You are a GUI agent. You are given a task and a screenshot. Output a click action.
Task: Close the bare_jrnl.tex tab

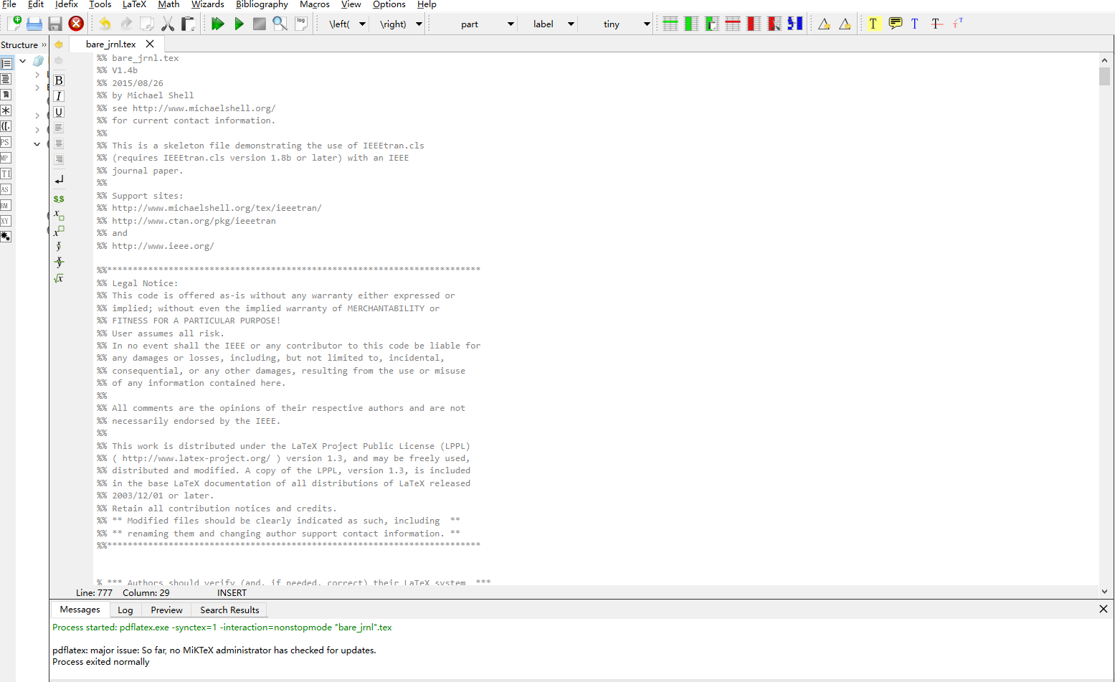coord(150,44)
